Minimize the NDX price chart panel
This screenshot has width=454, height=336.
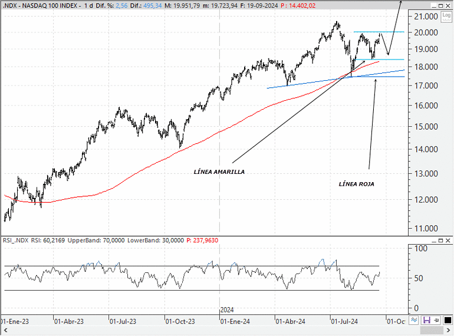point(433,5)
